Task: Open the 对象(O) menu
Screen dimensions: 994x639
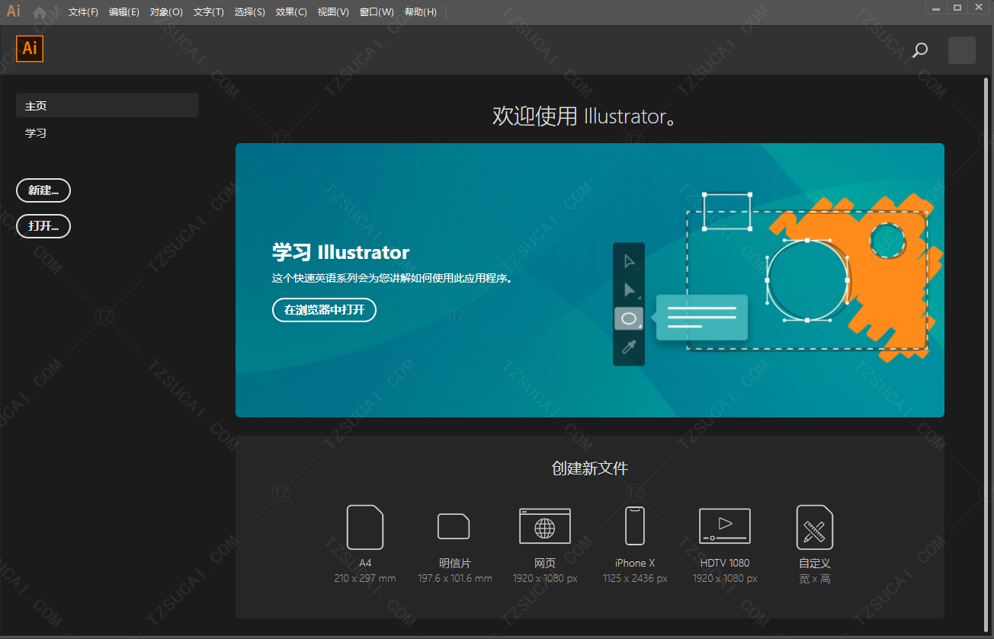Action: [x=166, y=12]
